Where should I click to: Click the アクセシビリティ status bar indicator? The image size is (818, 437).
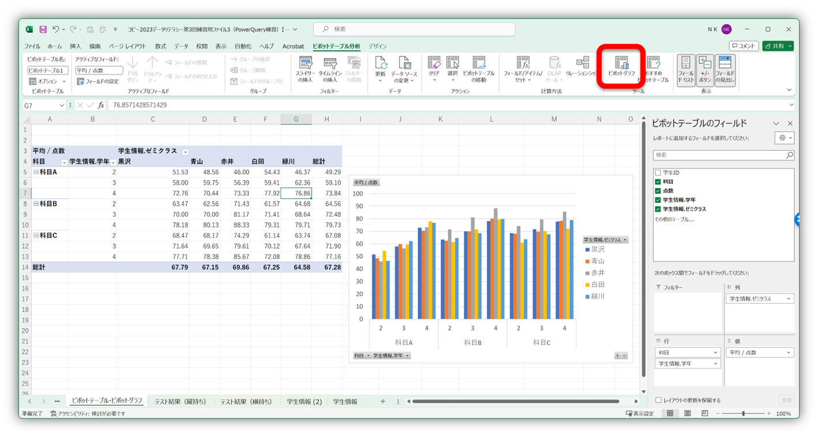pyautogui.click(x=88, y=413)
